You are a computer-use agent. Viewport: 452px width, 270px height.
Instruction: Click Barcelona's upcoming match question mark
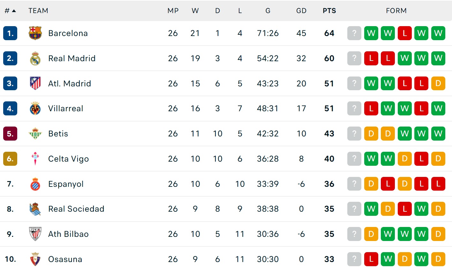(354, 33)
